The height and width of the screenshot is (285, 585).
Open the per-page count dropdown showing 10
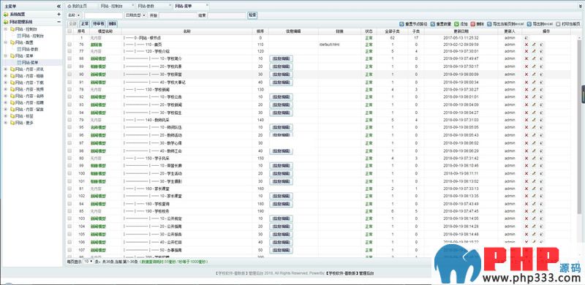(x=88, y=262)
